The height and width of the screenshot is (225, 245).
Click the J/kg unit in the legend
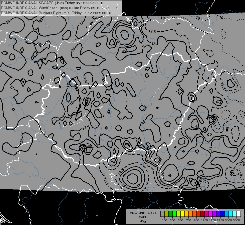coord(143,221)
